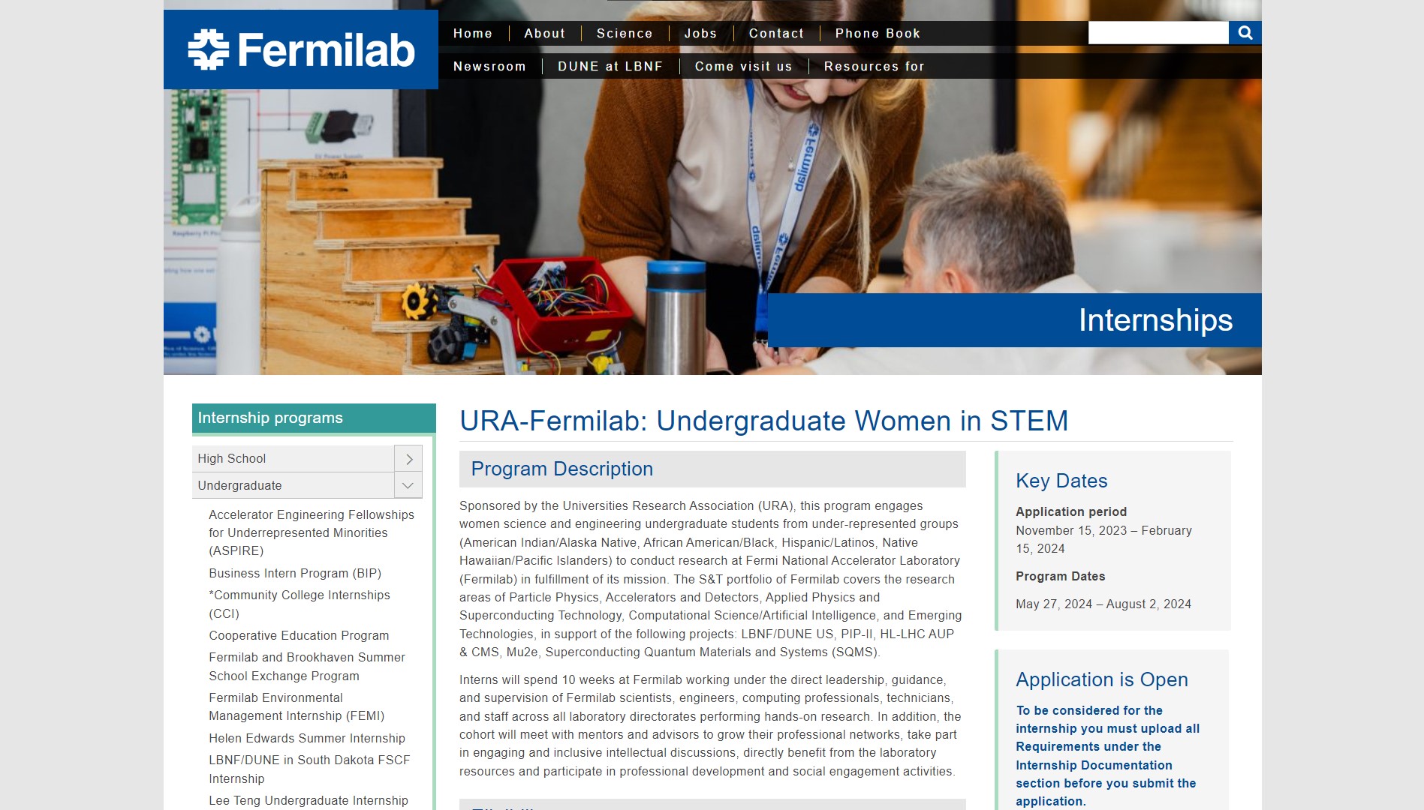Open Helen Edwards Summer Internship link
Screen dimensions: 1424x810
coord(306,739)
